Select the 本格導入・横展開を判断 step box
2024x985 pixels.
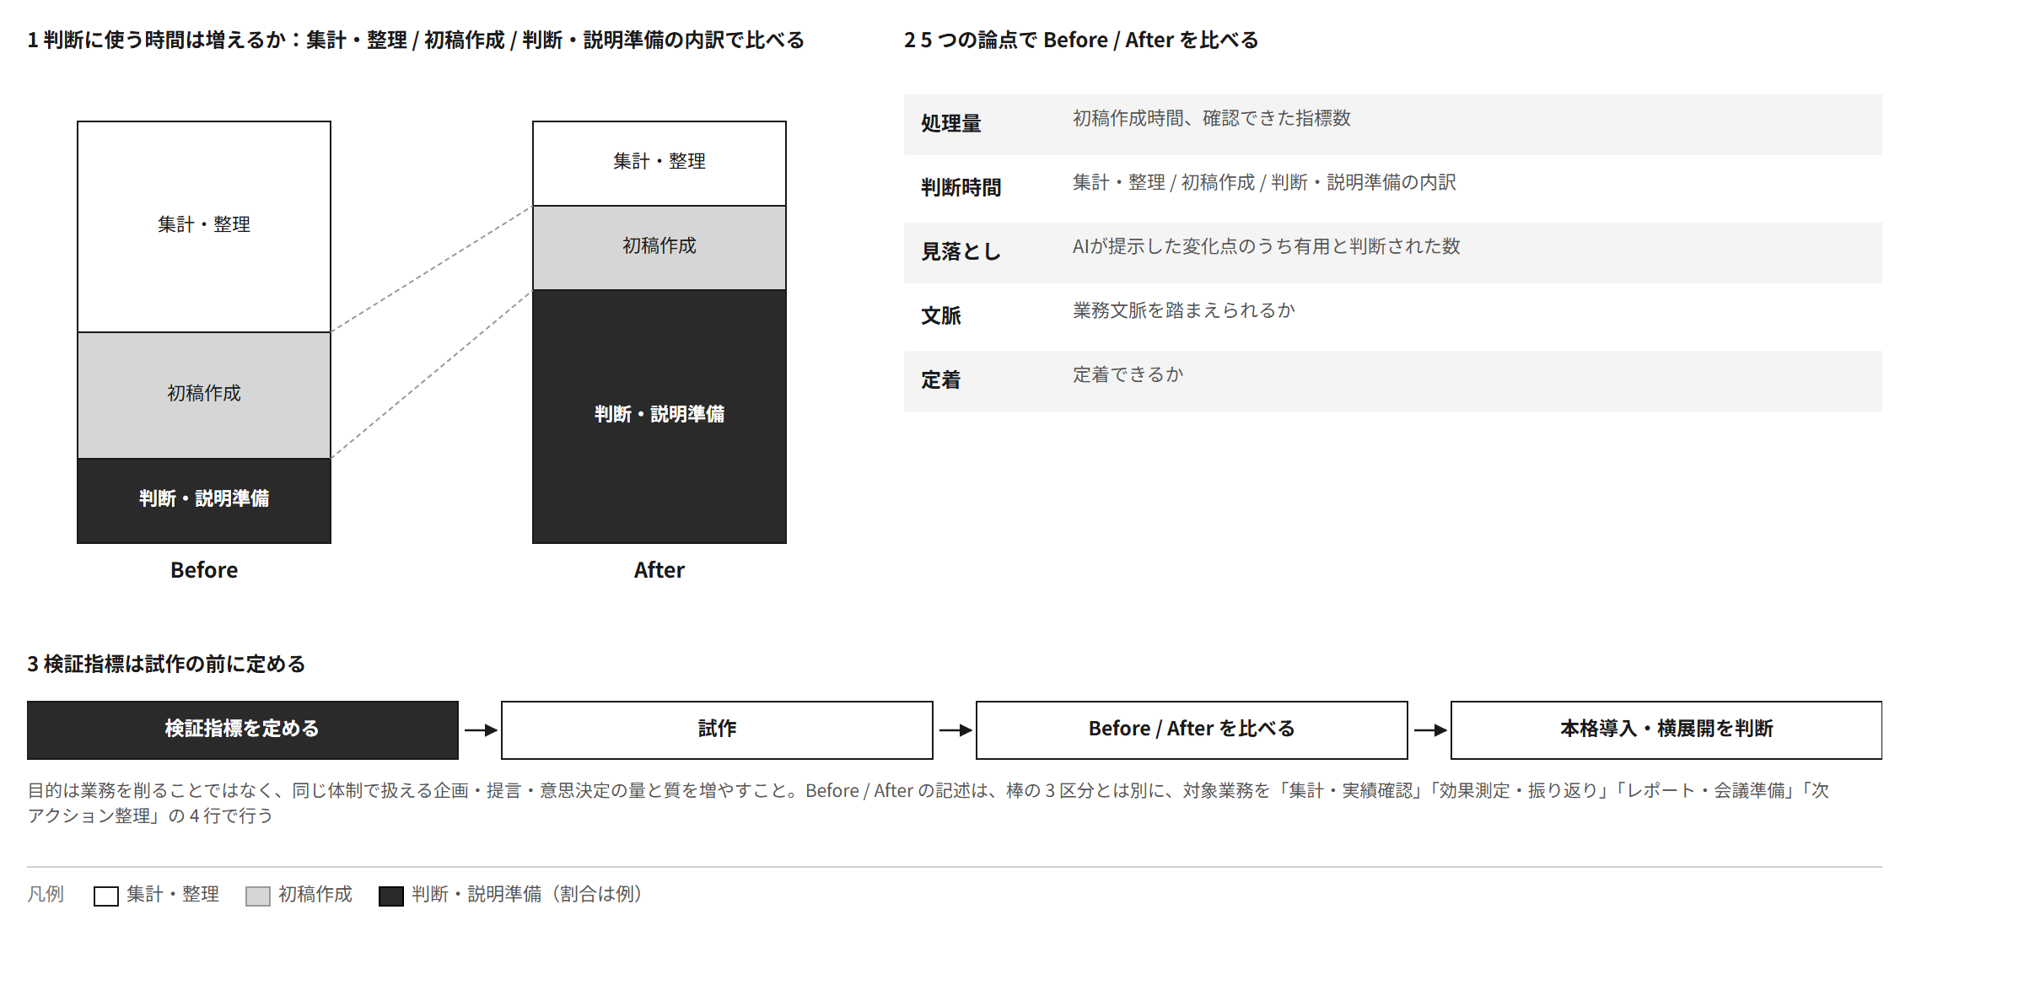coord(1666,729)
